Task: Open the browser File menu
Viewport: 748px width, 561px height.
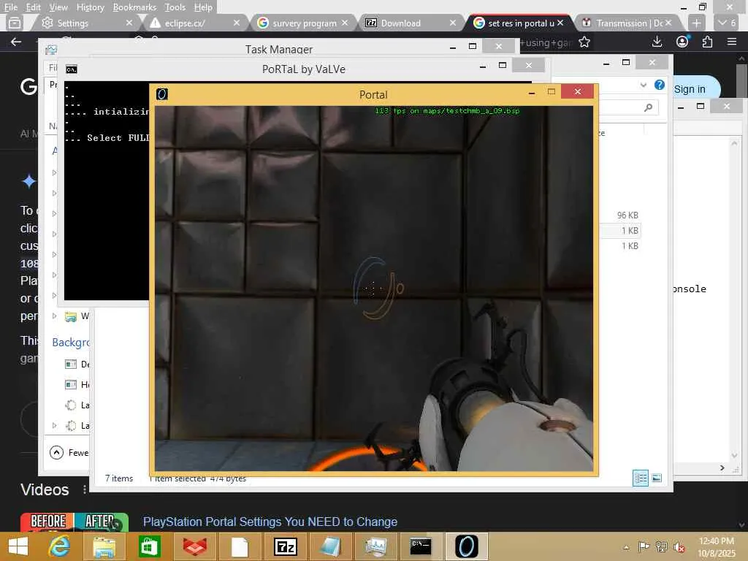Action: [10, 7]
